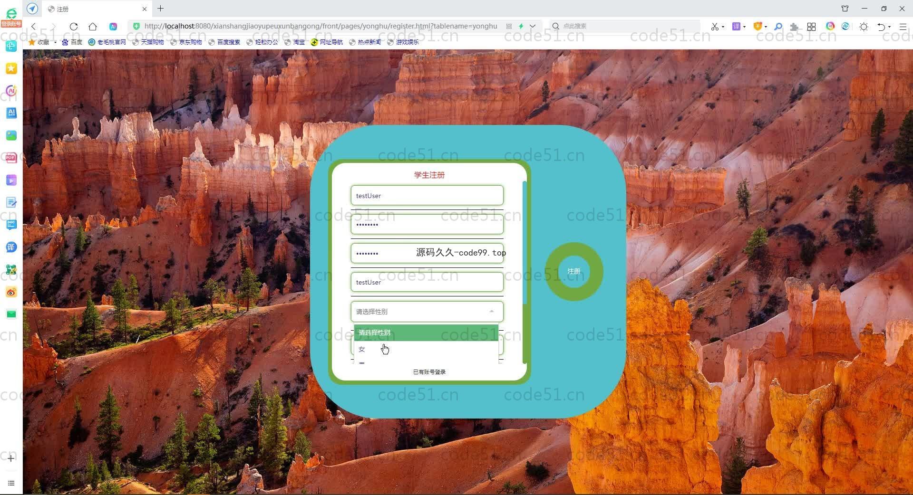Open the 热点新闻 bookmark
913x495 pixels.
[x=365, y=42]
